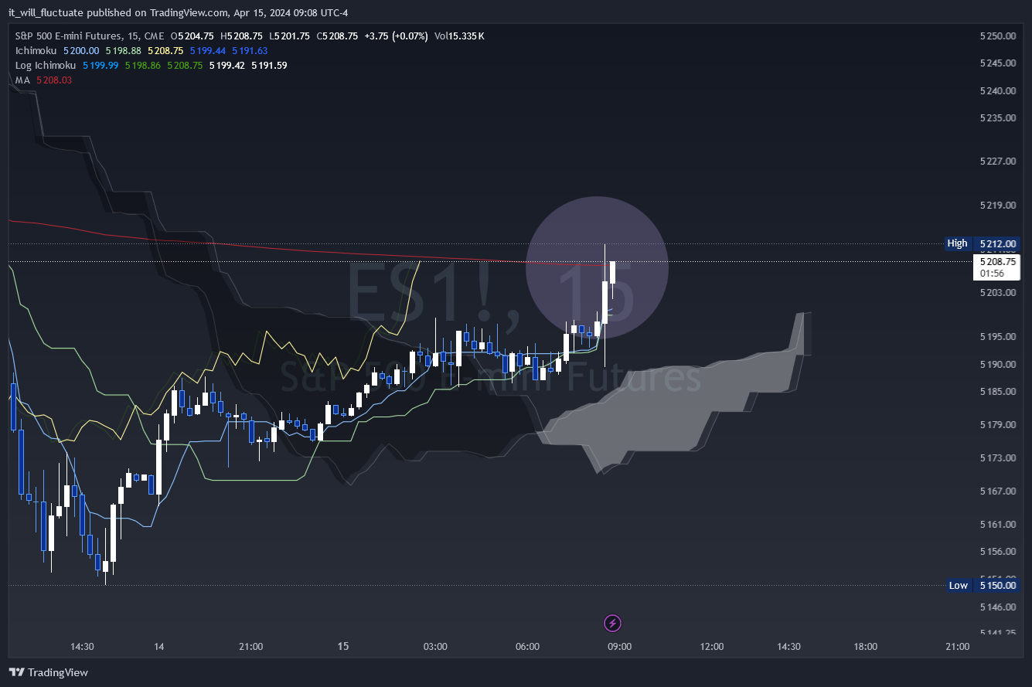Click the 06:00 time axis label
Image resolution: width=1032 pixels, height=687 pixels.
527,647
